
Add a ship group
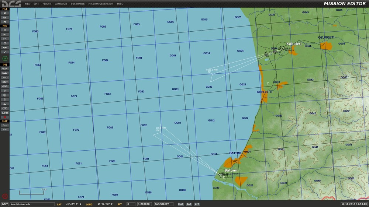click(x=5, y=78)
